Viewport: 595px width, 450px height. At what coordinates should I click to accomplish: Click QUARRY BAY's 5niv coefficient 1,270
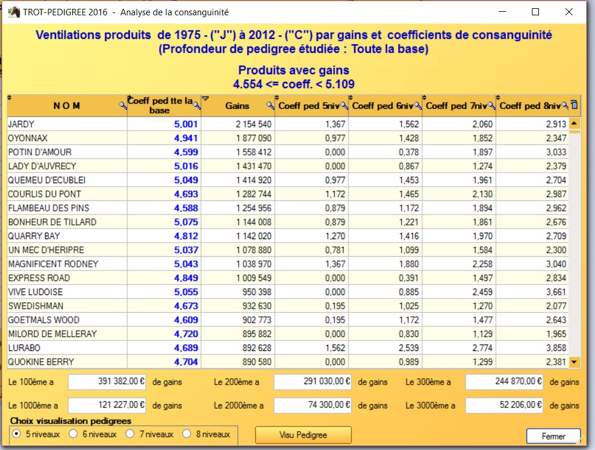point(335,236)
